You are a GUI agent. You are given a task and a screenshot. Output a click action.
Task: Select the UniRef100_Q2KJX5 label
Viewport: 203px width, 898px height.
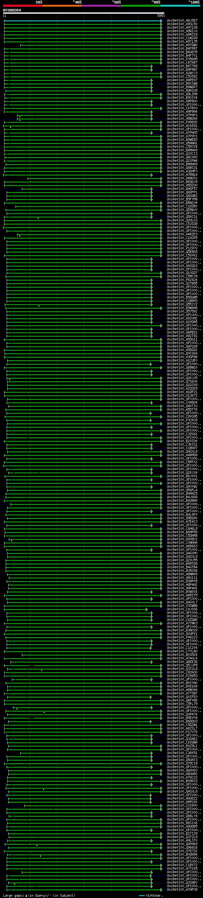click(x=182, y=378)
